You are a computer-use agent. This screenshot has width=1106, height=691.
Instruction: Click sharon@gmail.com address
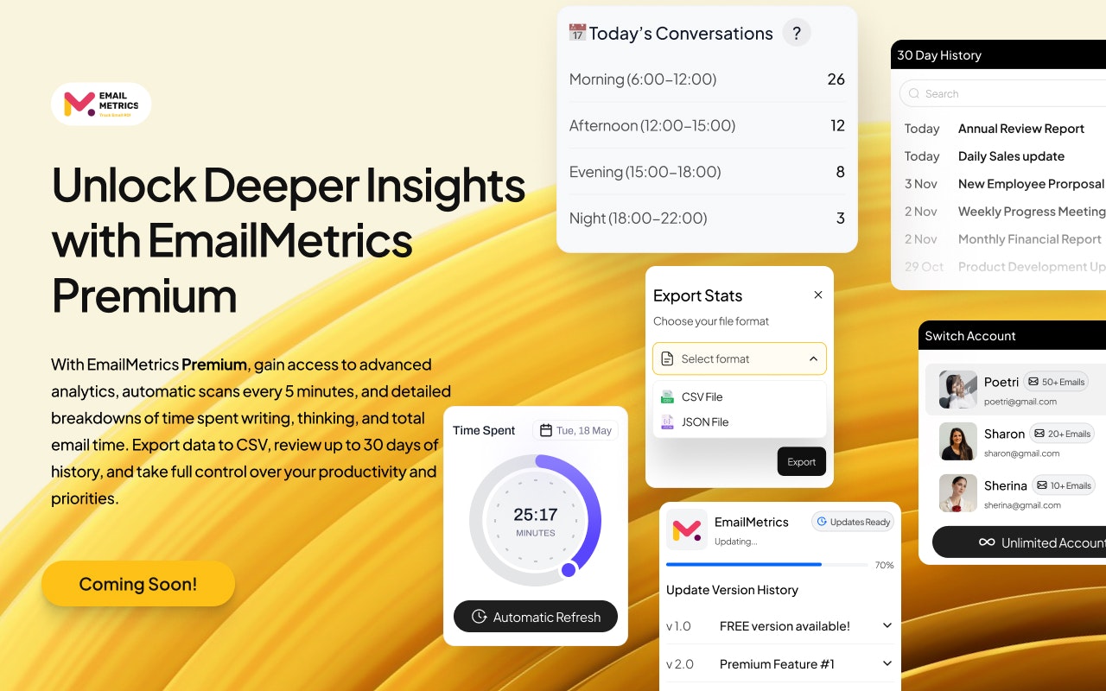point(1021,453)
